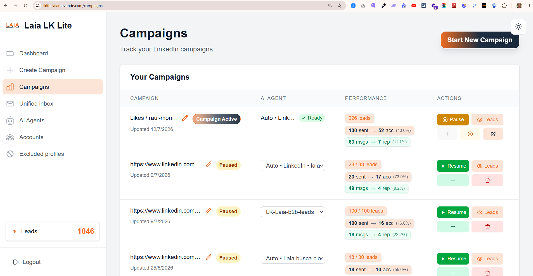Click pencil icon beside Updated 9/7/2026 23/33 leads campaign

coord(209,164)
